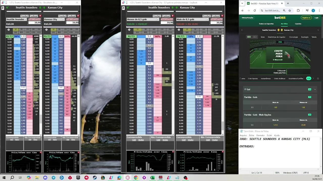
Task: Open Chrome tab search dropdown
Action: (x=243, y=4)
